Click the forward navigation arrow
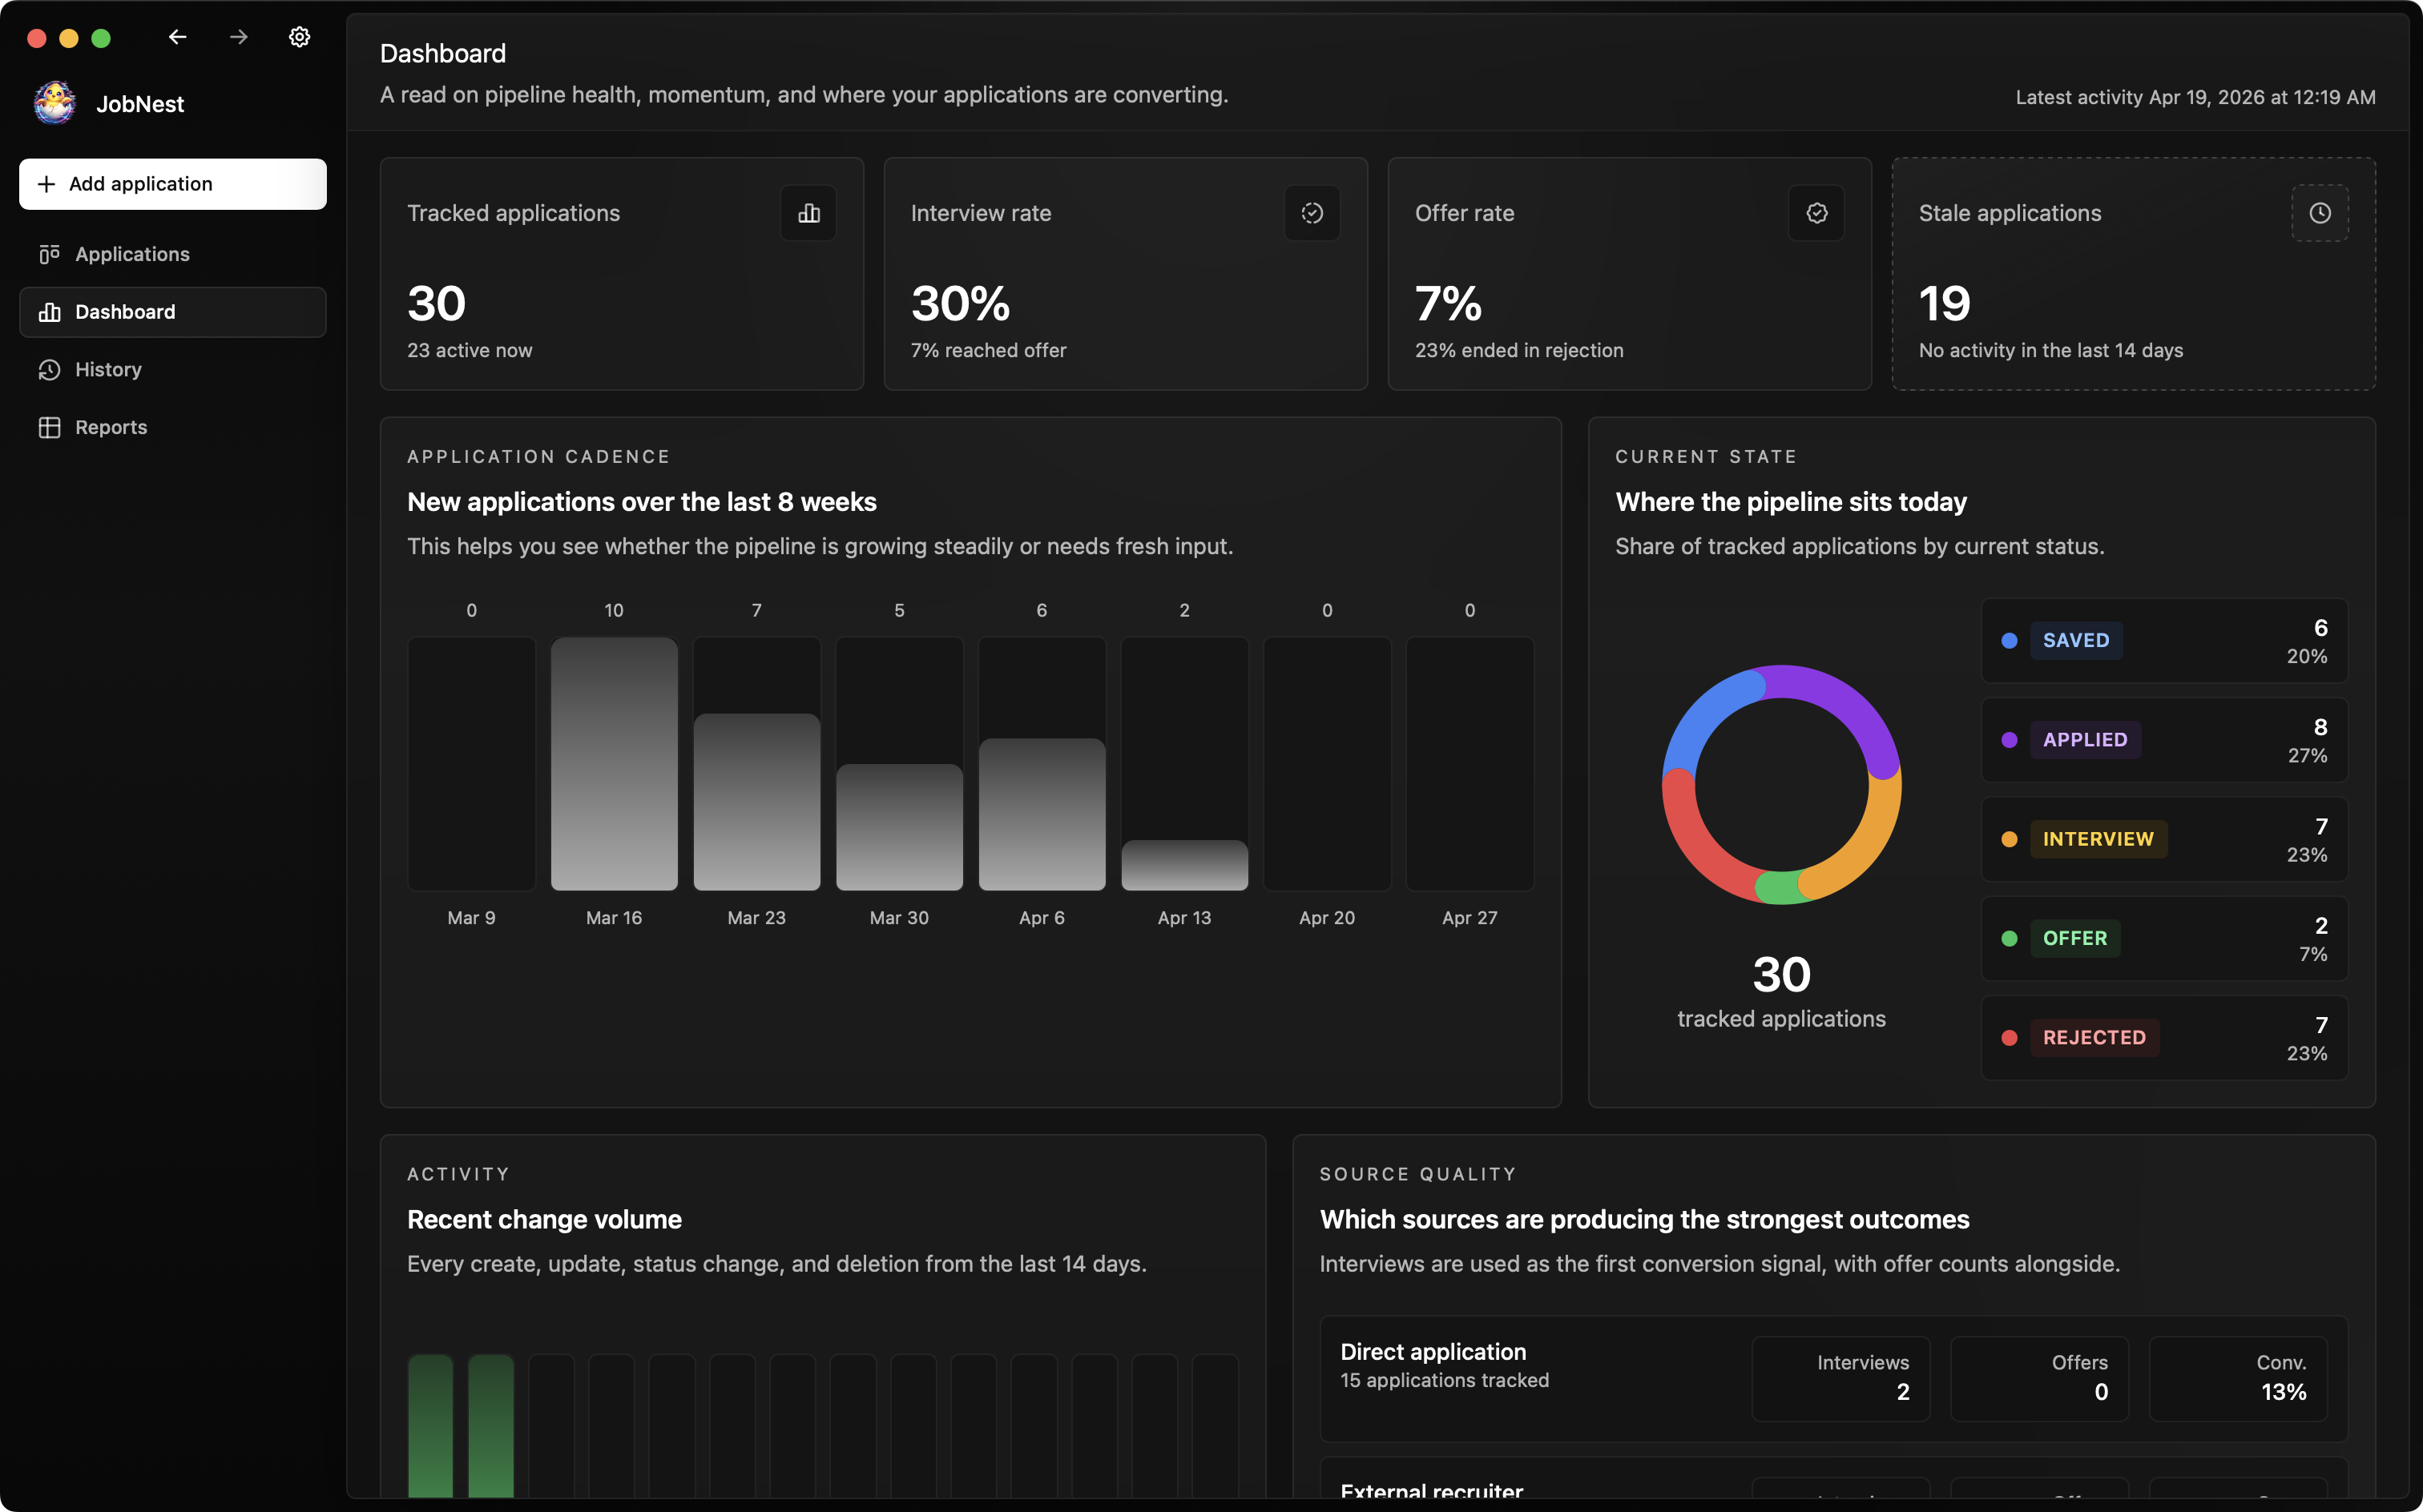2423x1512 pixels. point(238,37)
